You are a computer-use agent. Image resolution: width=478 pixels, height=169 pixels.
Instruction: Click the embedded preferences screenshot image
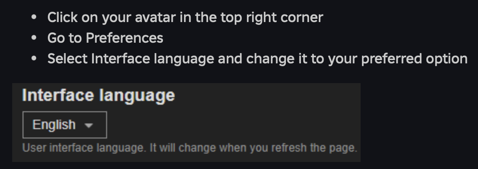pyautogui.click(x=186, y=123)
